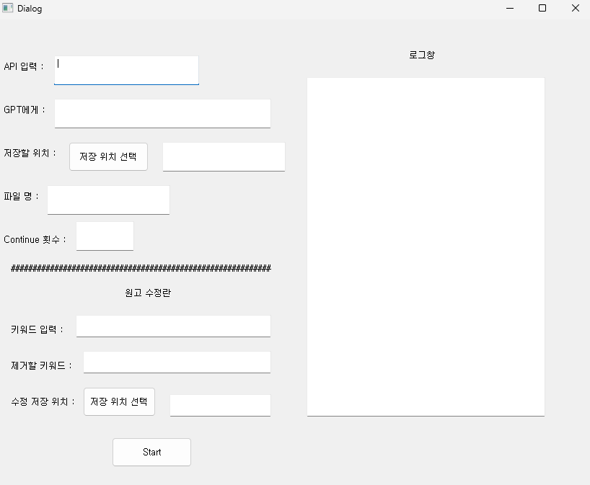This screenshot has width=590, height=485.
Task: Click the 로그창 heading label
Action: click(x=422, y=55)
